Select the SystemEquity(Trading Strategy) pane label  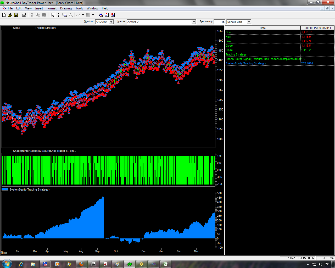point(29,189)
